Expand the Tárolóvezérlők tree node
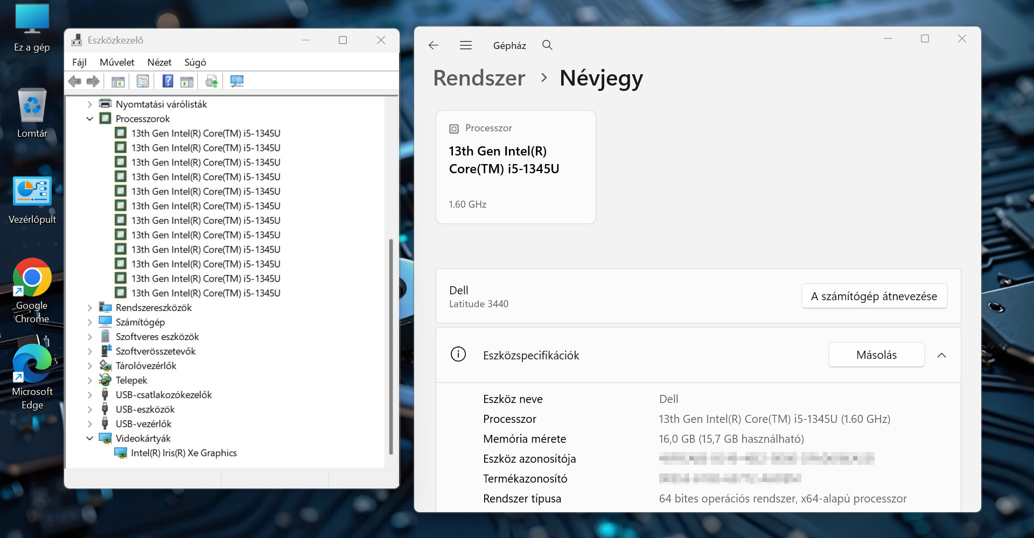This screenshot has width=1034, height=538. coord(89,366)
